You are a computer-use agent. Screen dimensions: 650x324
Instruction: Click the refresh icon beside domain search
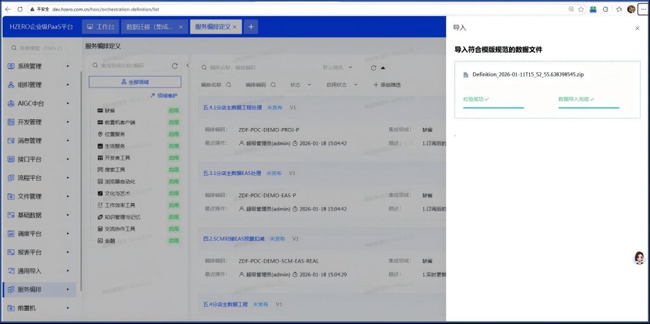click(175, 65)
